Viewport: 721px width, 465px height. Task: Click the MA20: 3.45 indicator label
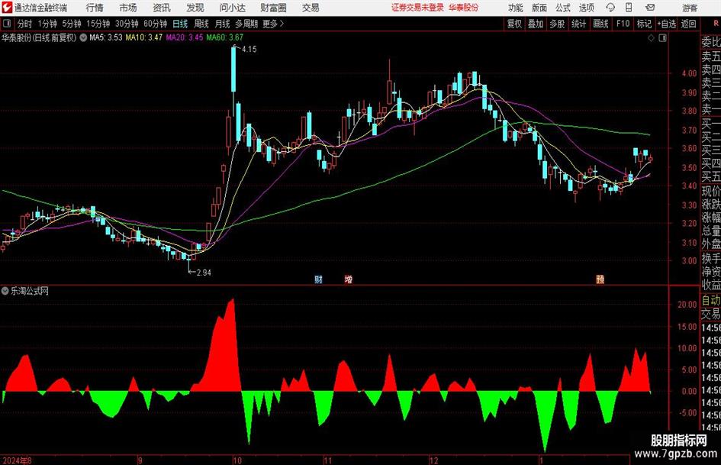[185, 37]
